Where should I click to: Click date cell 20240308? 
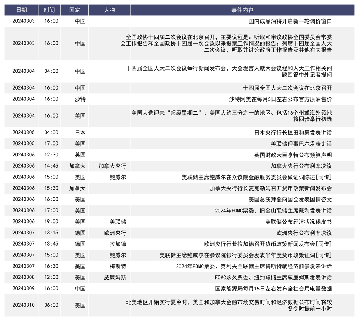pyautogui.click(x=24, y=277)
